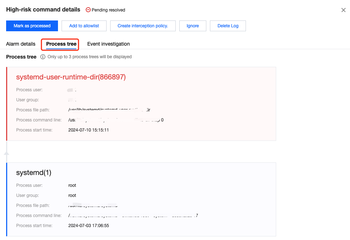This screenshot has height=240, width=350.
Task: Click the Pending resolved status icon
Action: [x=88, y=10]
